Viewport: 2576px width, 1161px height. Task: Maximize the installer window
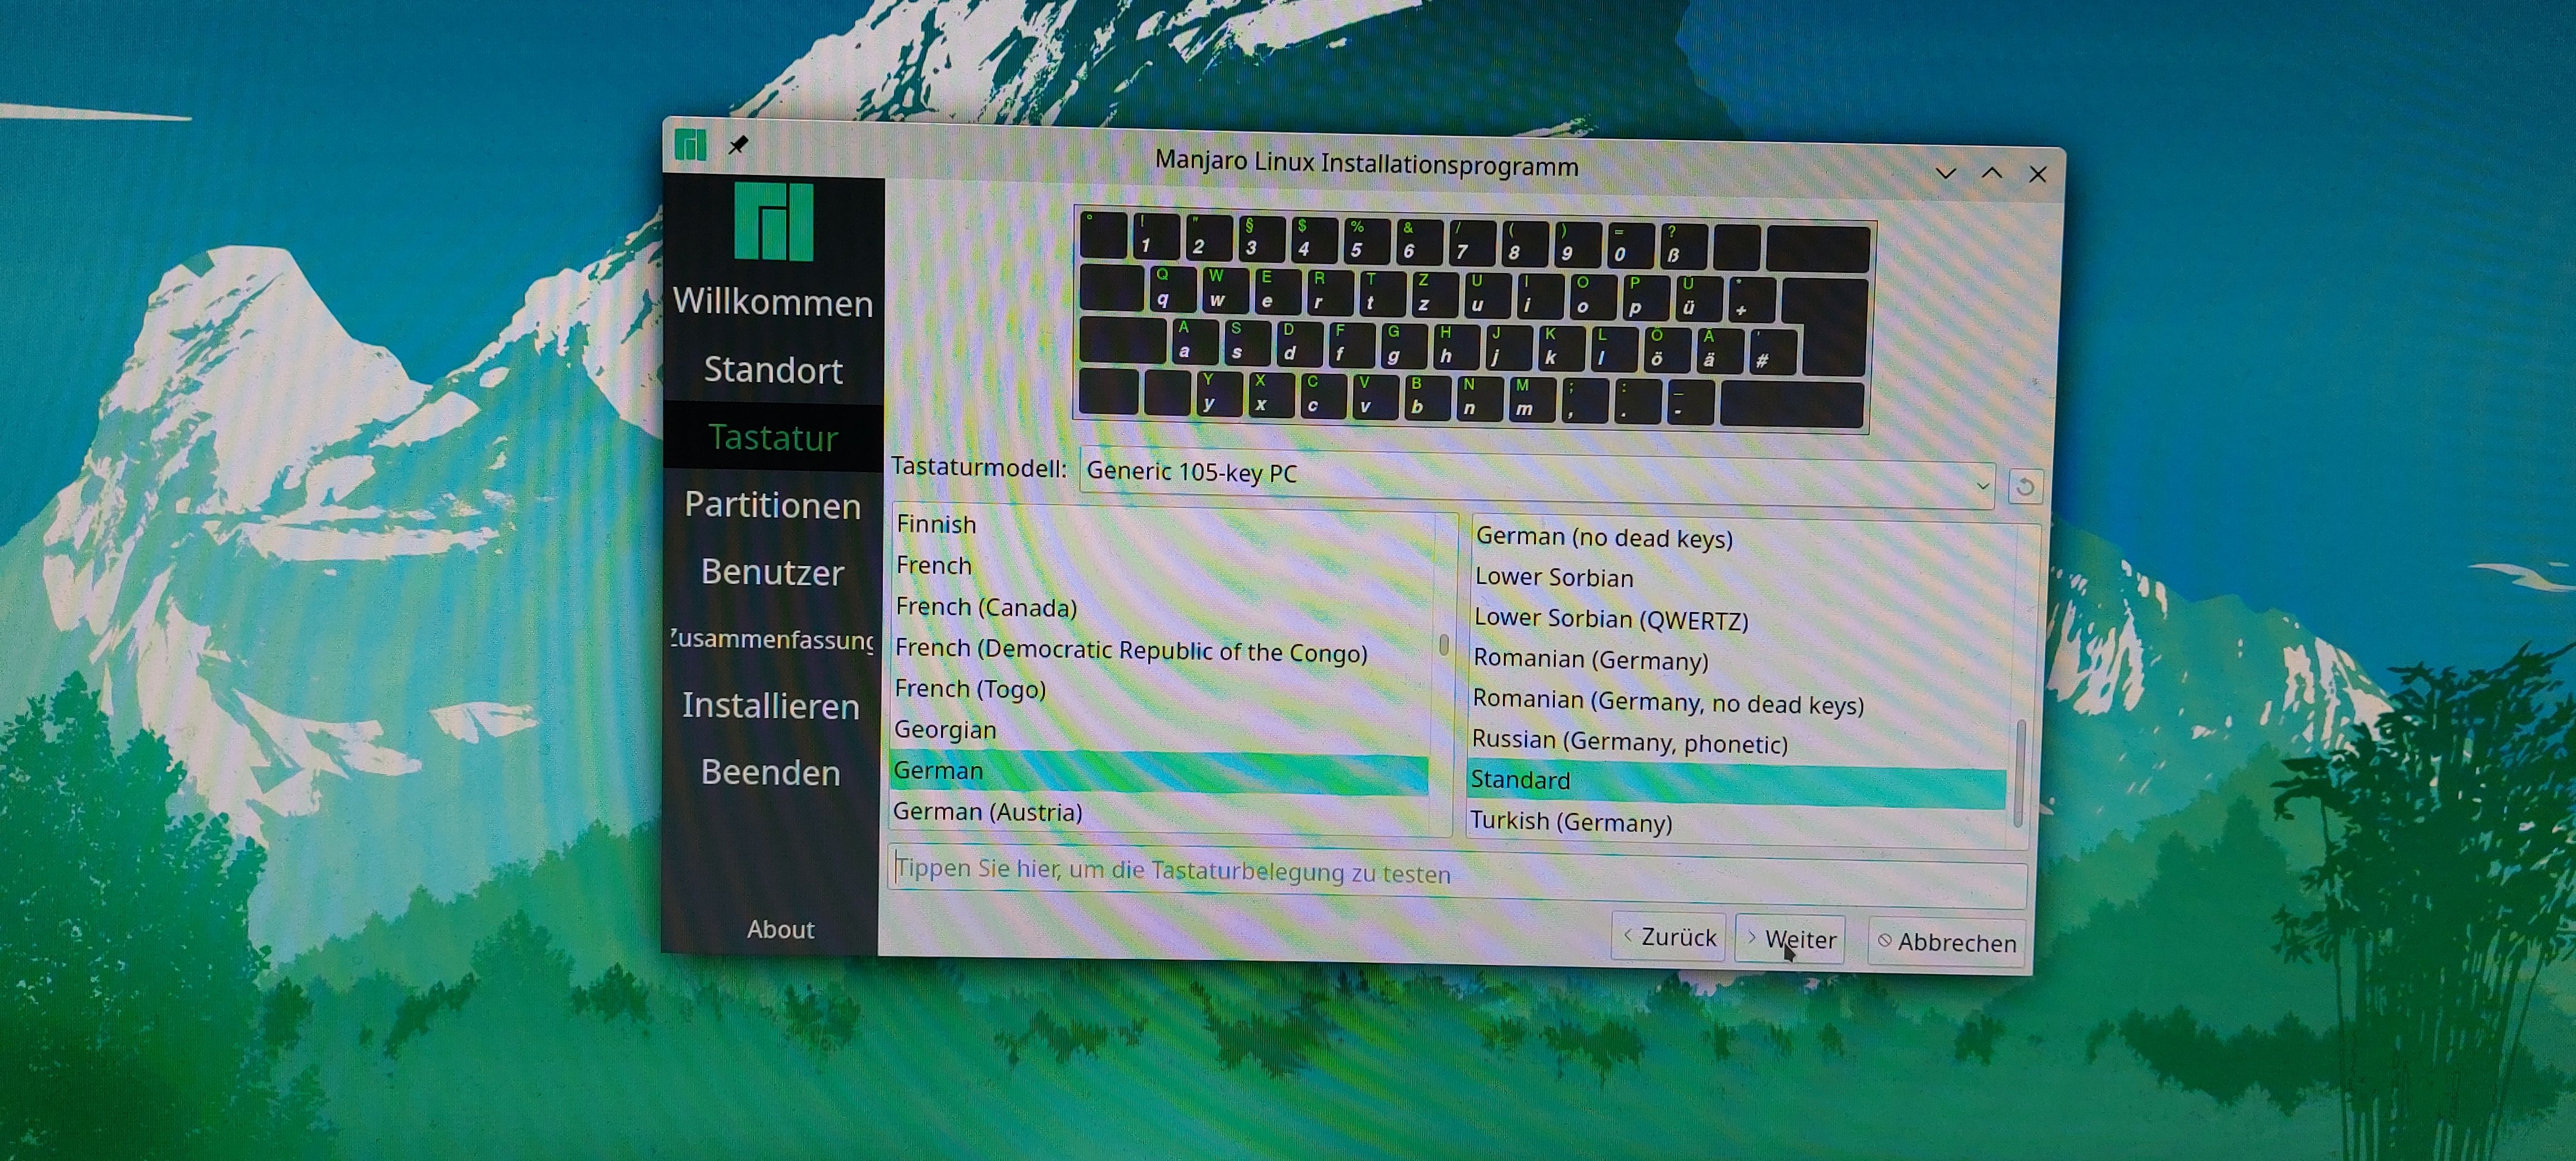point(1992,173)
